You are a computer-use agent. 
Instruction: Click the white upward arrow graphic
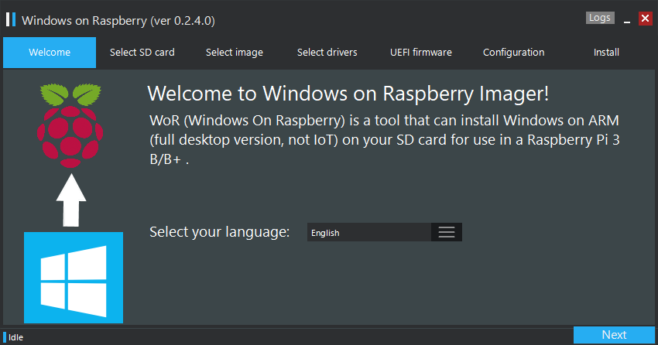click(x=71, y=200)
